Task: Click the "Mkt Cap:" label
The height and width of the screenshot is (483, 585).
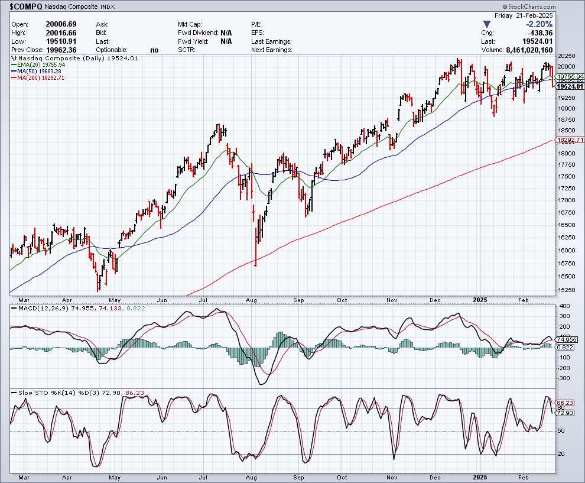Action: [x=190, y=24]
